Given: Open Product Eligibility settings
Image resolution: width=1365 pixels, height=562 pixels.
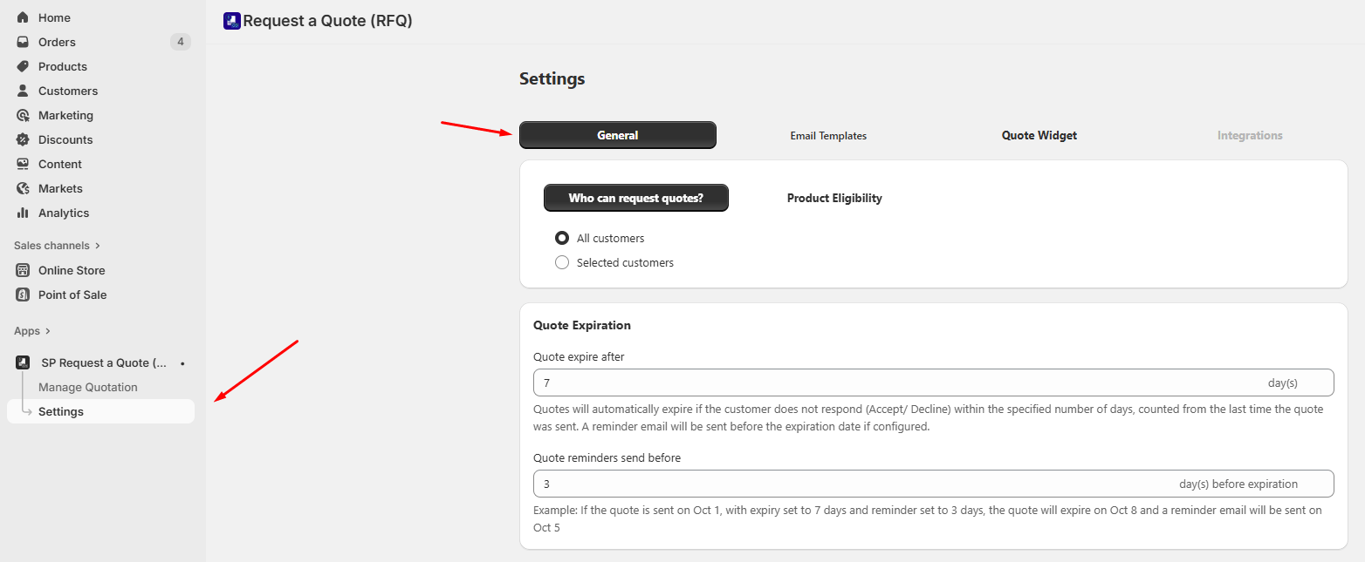Looking at the screenshot, I should coord(833,198).
